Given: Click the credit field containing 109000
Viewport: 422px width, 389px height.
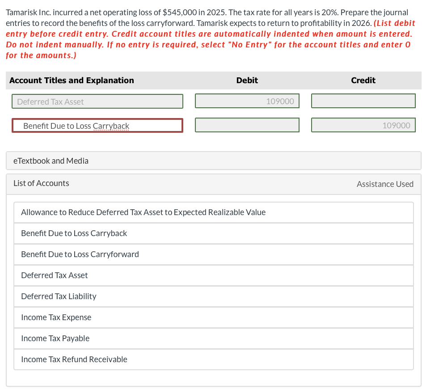Looking at the screenshot, I should coord(363,125).
